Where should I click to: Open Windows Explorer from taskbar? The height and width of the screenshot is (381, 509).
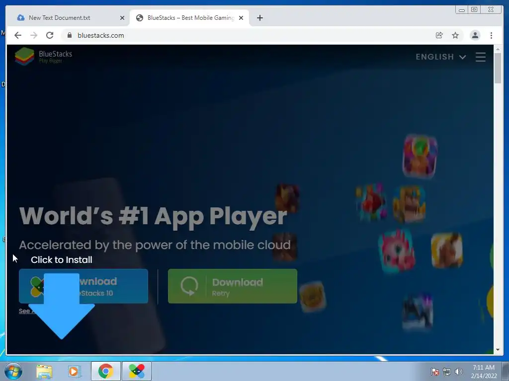[44, 371]
